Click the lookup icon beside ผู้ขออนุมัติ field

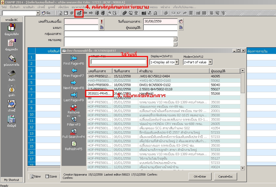click(x=181, y=27)
